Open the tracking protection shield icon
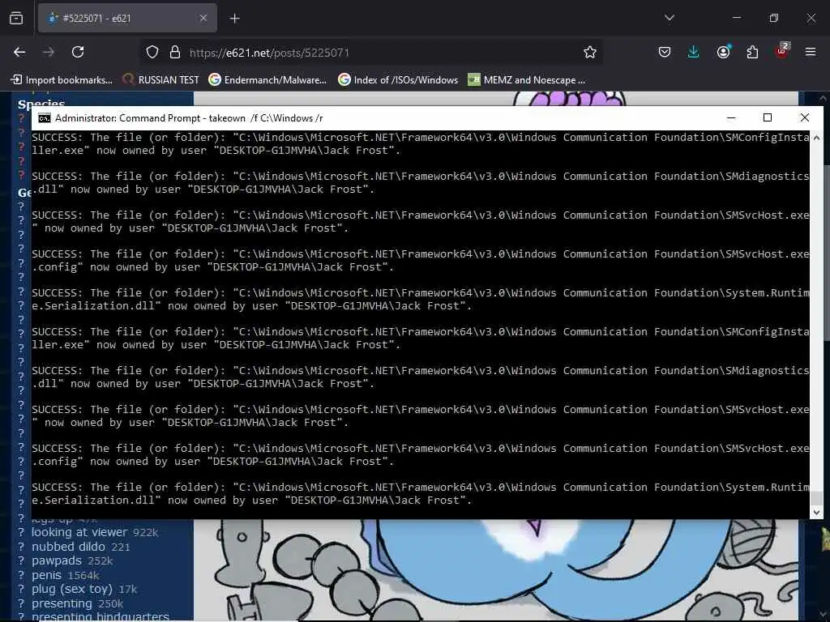This screenshot has width=830, height=622. coord(152,52)
